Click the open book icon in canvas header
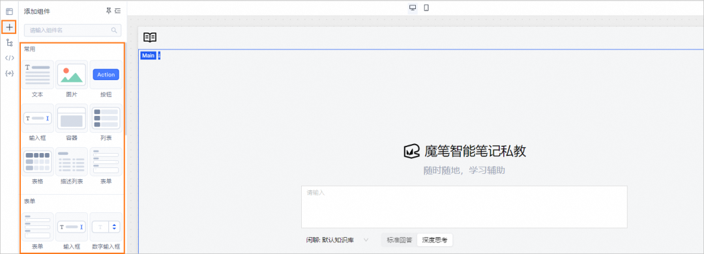This screenshot has height=254, width=704. pyautogui.click(x=150, y=37)
